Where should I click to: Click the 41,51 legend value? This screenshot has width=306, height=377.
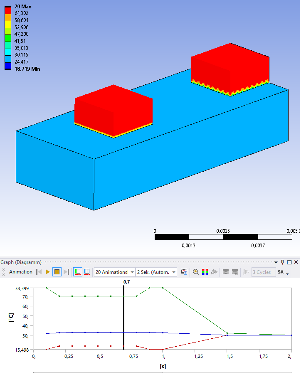tap(20, 41)
